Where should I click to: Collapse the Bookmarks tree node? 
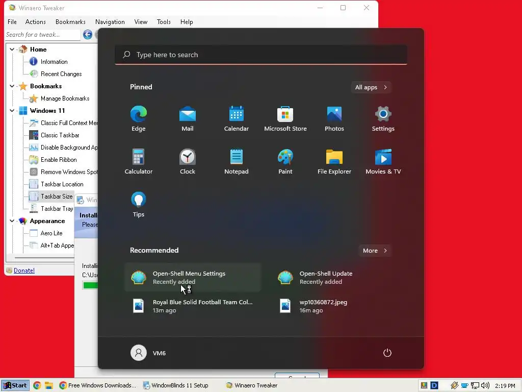tap(12, 86)
